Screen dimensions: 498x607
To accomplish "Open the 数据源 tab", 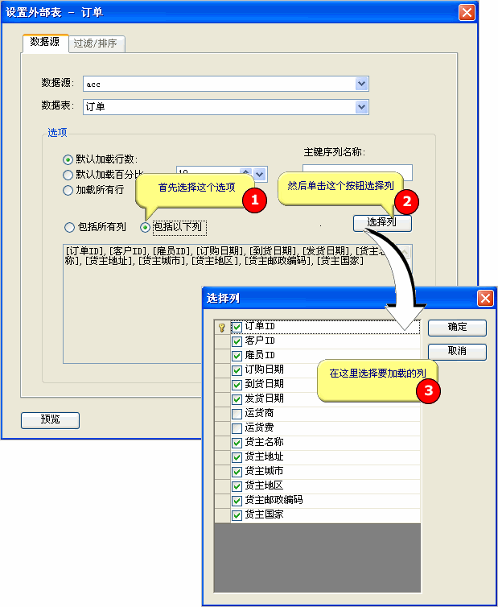I will (44, 43).
